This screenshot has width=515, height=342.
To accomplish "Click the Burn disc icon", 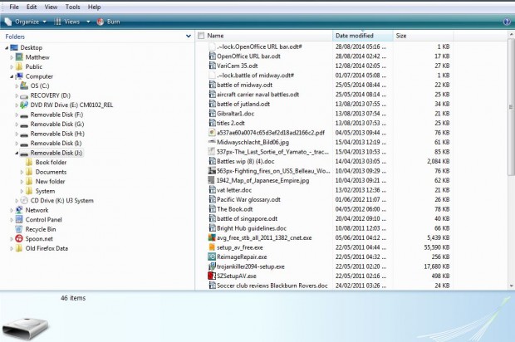I will (101, 22).
